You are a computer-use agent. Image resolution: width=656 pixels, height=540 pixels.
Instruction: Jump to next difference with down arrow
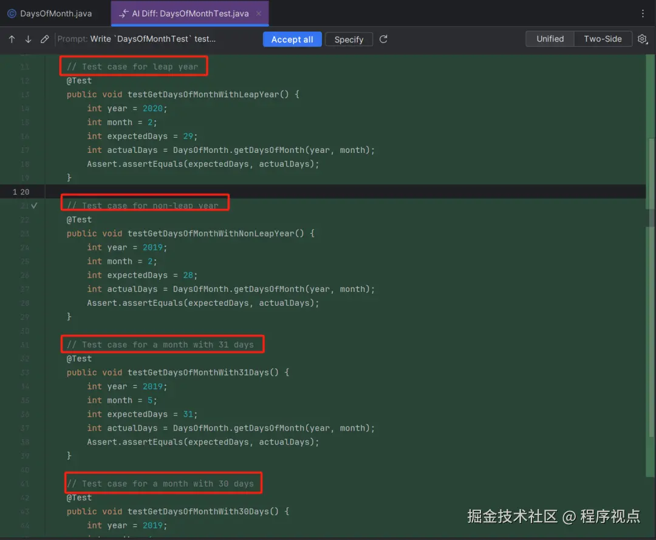tap(28, 39)
